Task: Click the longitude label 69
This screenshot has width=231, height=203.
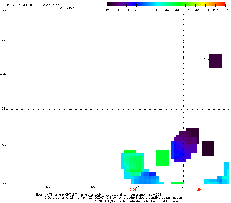Action: point(138,187)
